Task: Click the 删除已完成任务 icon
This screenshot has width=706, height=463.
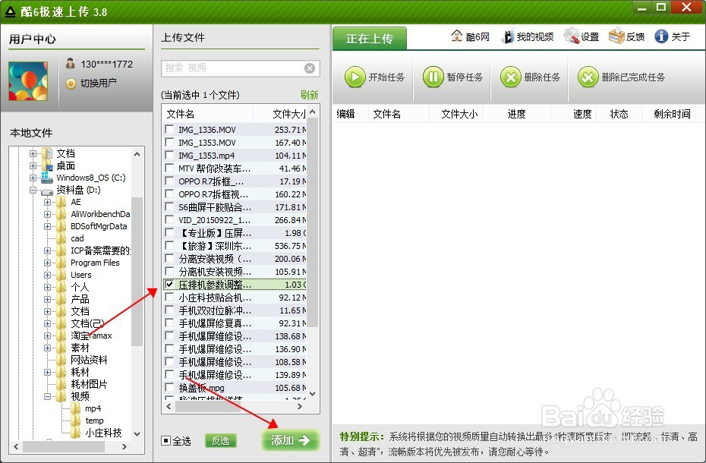Action: [x=588, y=77]
